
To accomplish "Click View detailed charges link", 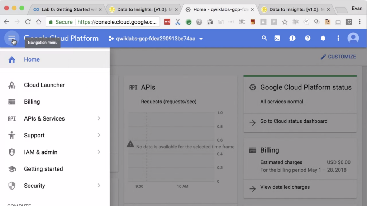I will (x=285, y=187).
